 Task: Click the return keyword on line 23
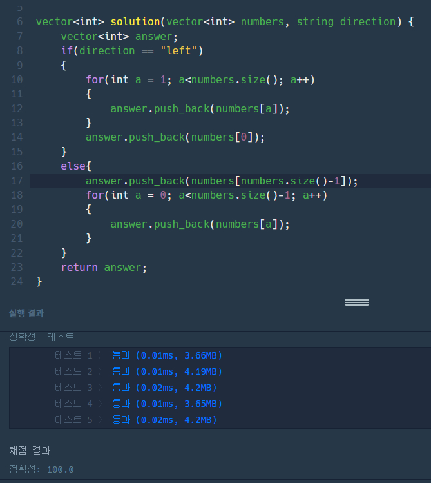point(79,267)
